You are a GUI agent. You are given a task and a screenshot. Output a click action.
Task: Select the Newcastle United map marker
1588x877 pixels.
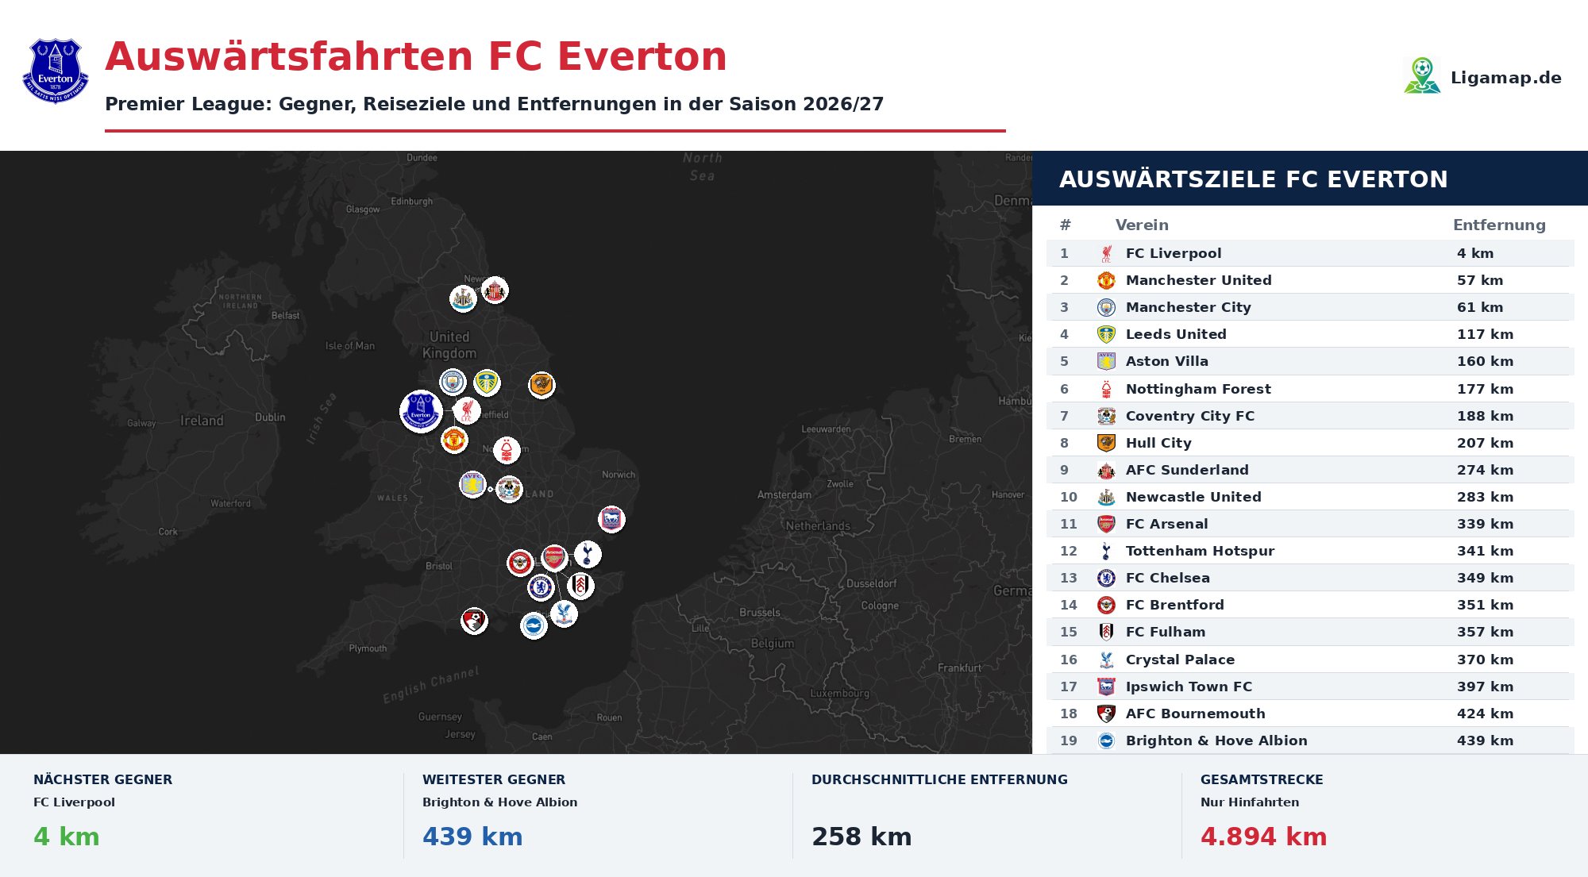(x=463, y=298)
